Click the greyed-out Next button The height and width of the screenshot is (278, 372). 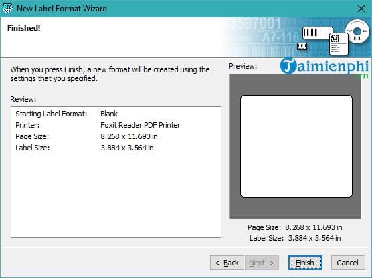pyautogui.click(x=262, y=263)
